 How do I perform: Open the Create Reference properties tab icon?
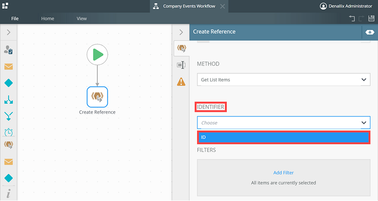(x=181, y=48)
